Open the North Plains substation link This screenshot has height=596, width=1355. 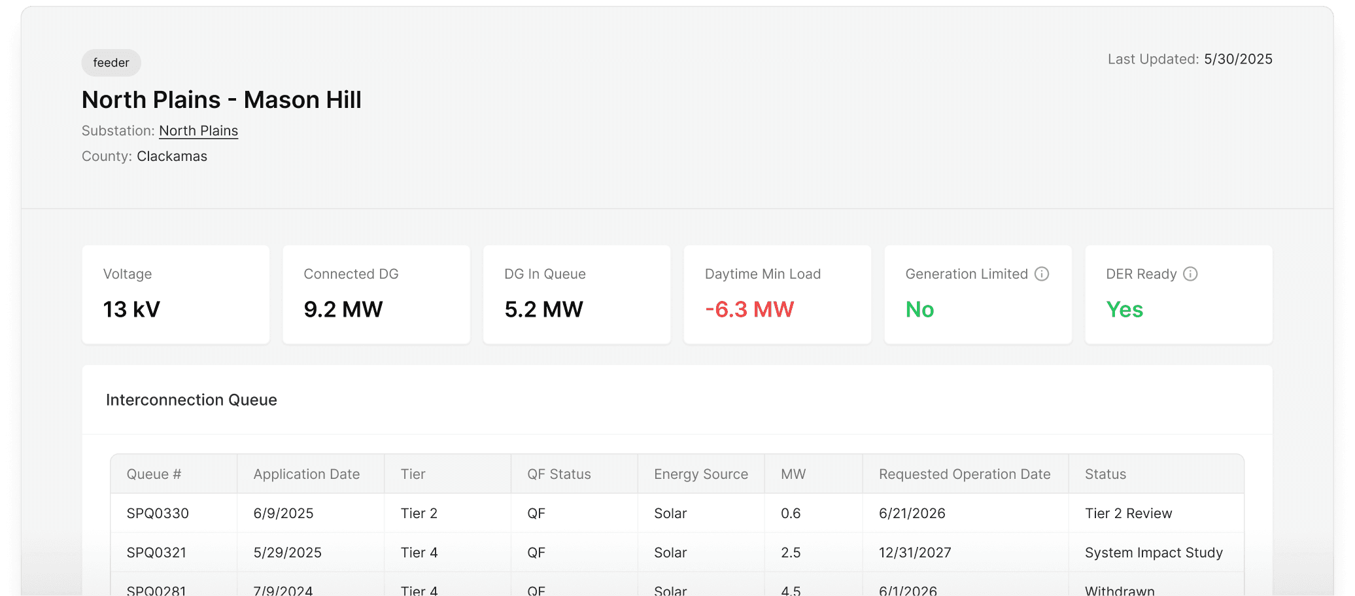click(x=198, y=131)
